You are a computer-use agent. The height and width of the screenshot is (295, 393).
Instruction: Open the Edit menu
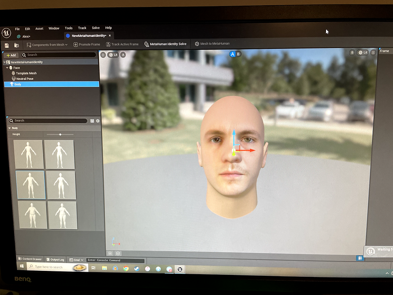[x=28, y=28]
